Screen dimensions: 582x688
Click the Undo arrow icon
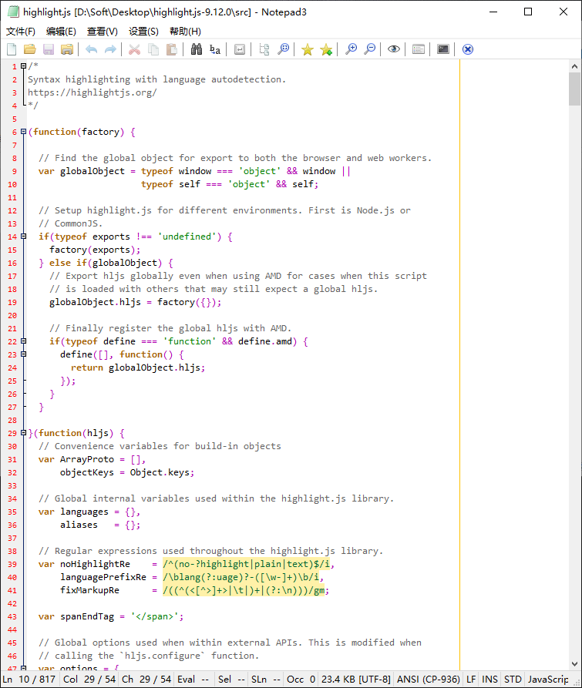click(x=91, y=49)
